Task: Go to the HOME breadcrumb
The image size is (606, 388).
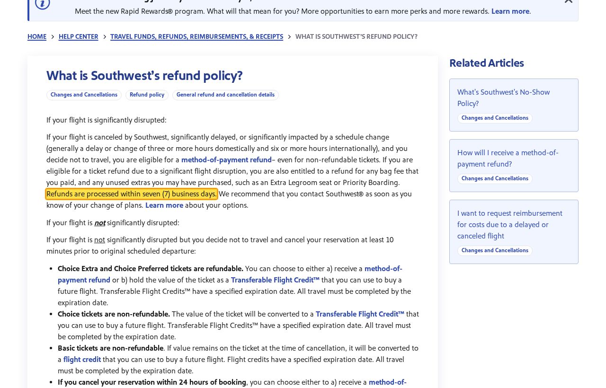Action: tap(37, 37)
